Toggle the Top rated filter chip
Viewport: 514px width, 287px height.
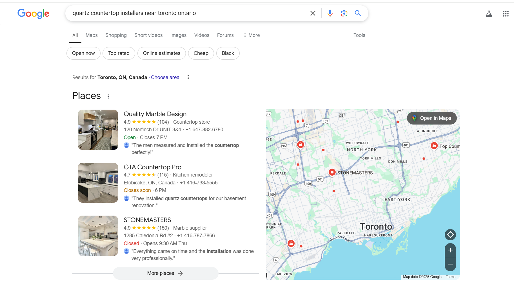click(119, 53)
